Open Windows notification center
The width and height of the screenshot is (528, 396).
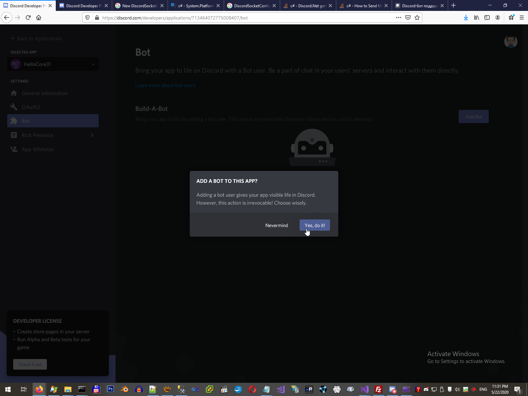click(518, 389)
